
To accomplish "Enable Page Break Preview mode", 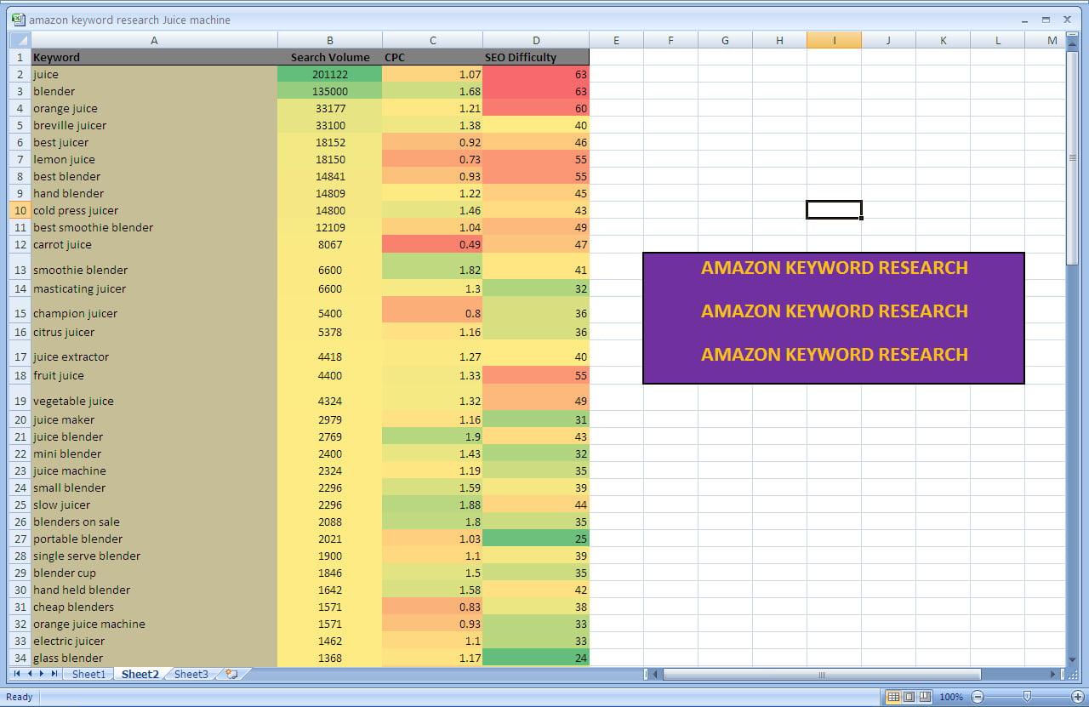I will click(924, 697).
